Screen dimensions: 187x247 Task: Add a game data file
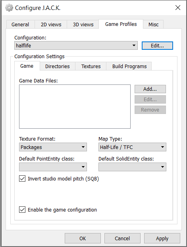(x=150, y=89)
